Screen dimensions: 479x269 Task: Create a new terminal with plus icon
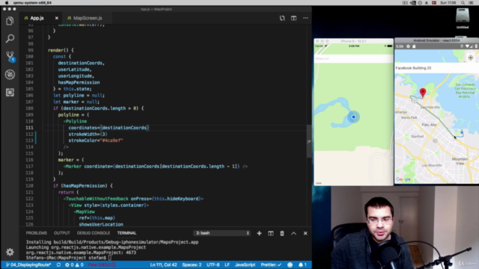259,233
